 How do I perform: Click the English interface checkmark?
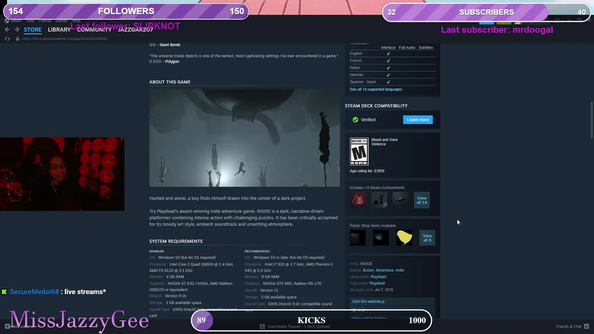tap(388, 53)
